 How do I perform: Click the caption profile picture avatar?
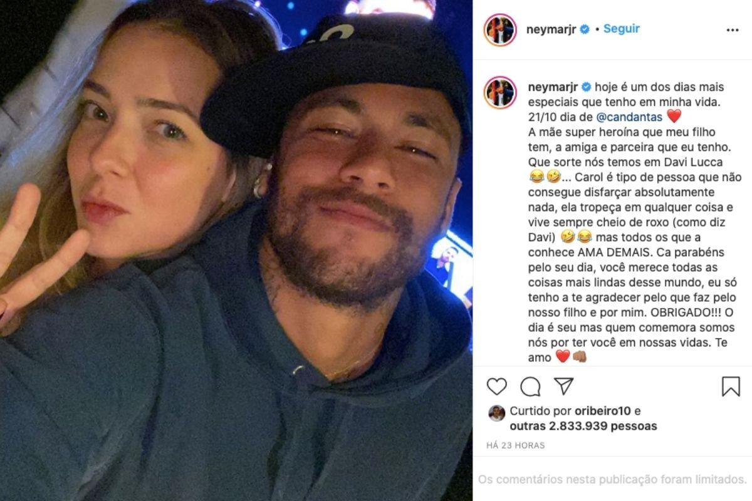point(499,93)
